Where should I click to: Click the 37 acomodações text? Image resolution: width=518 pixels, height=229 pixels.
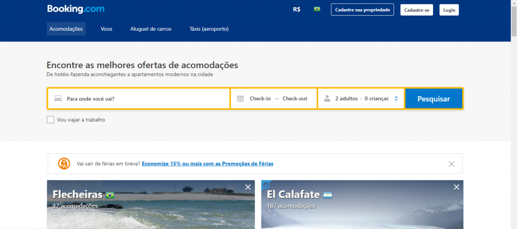(75, 206)
